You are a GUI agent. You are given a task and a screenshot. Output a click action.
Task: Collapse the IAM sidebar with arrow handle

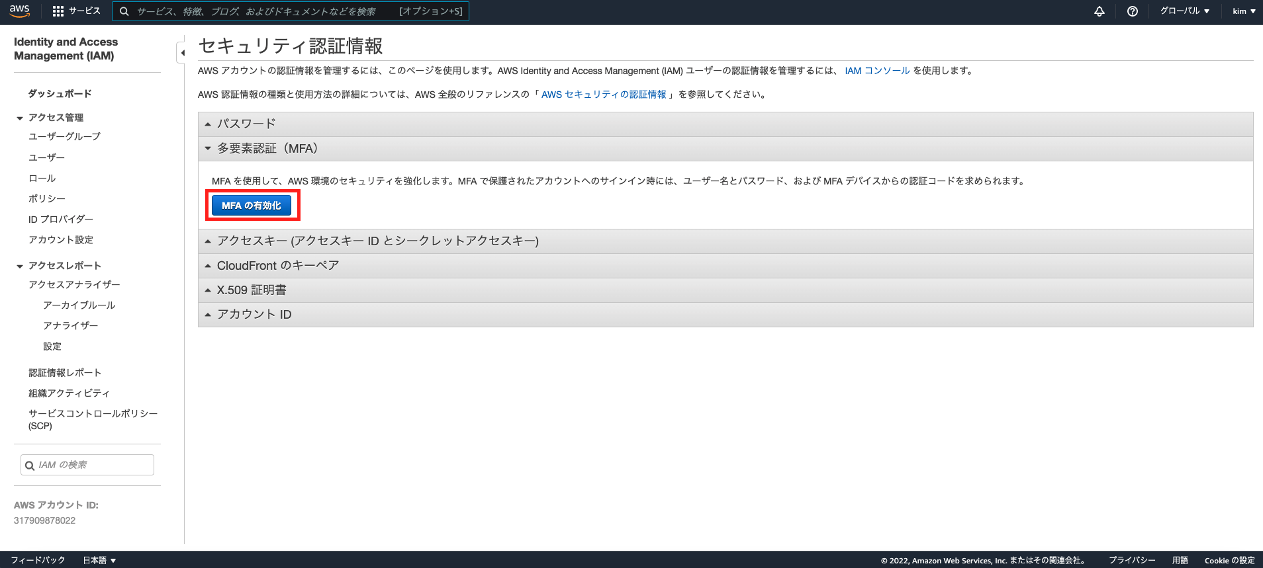pos(181,52)
